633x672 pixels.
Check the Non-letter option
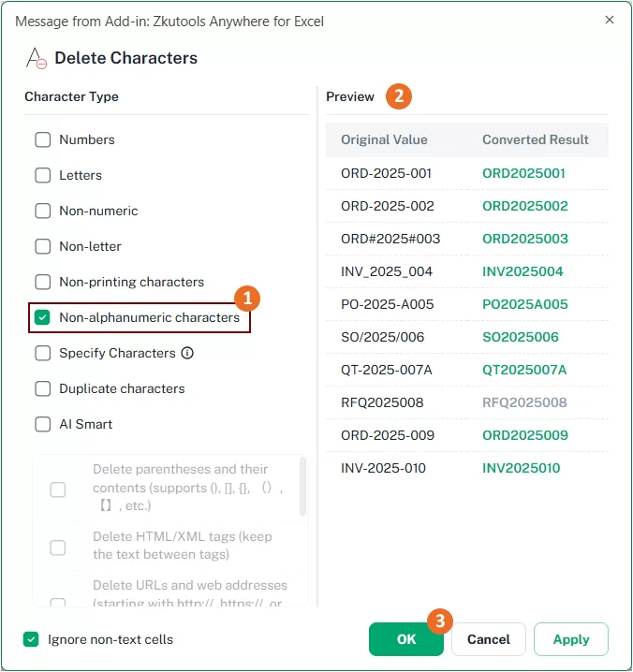coord(43,246)
